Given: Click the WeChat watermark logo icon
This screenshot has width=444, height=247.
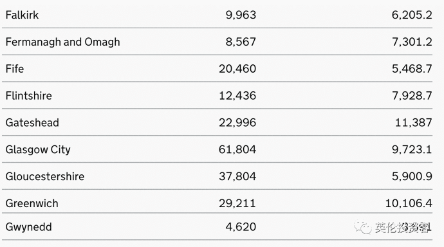Looking at the screenshot, I should pyautogui.click(x=362, y=227).
